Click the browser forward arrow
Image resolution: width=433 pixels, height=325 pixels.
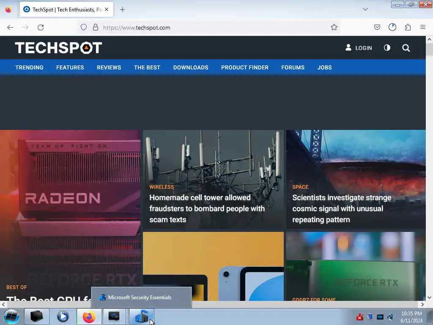(25, 28)
